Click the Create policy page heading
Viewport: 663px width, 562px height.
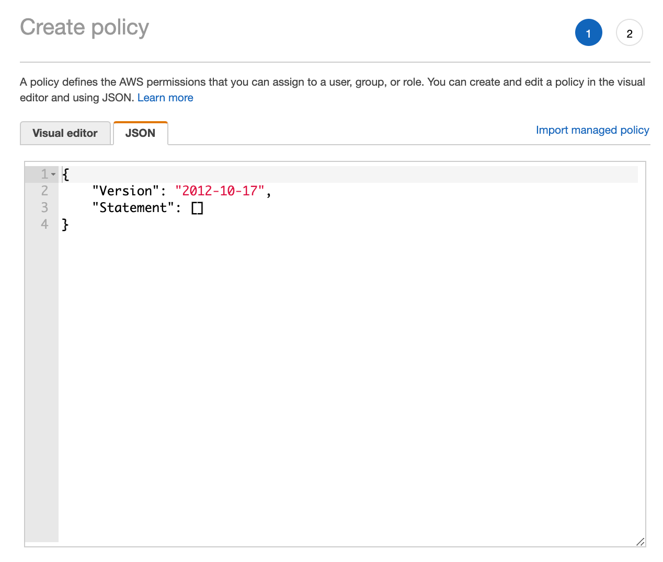84,27
